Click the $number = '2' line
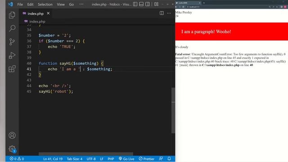 [x=54, y=35]
